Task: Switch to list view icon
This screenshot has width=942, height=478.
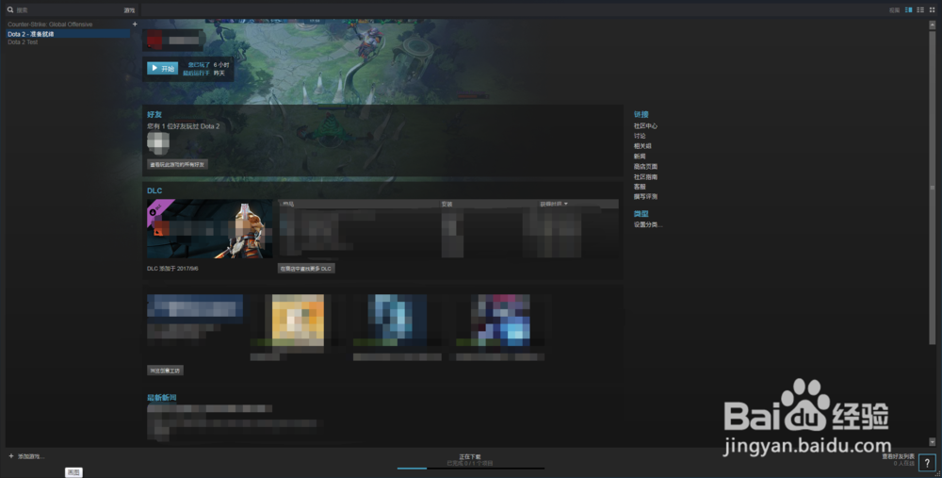Action: pos(919,9)
